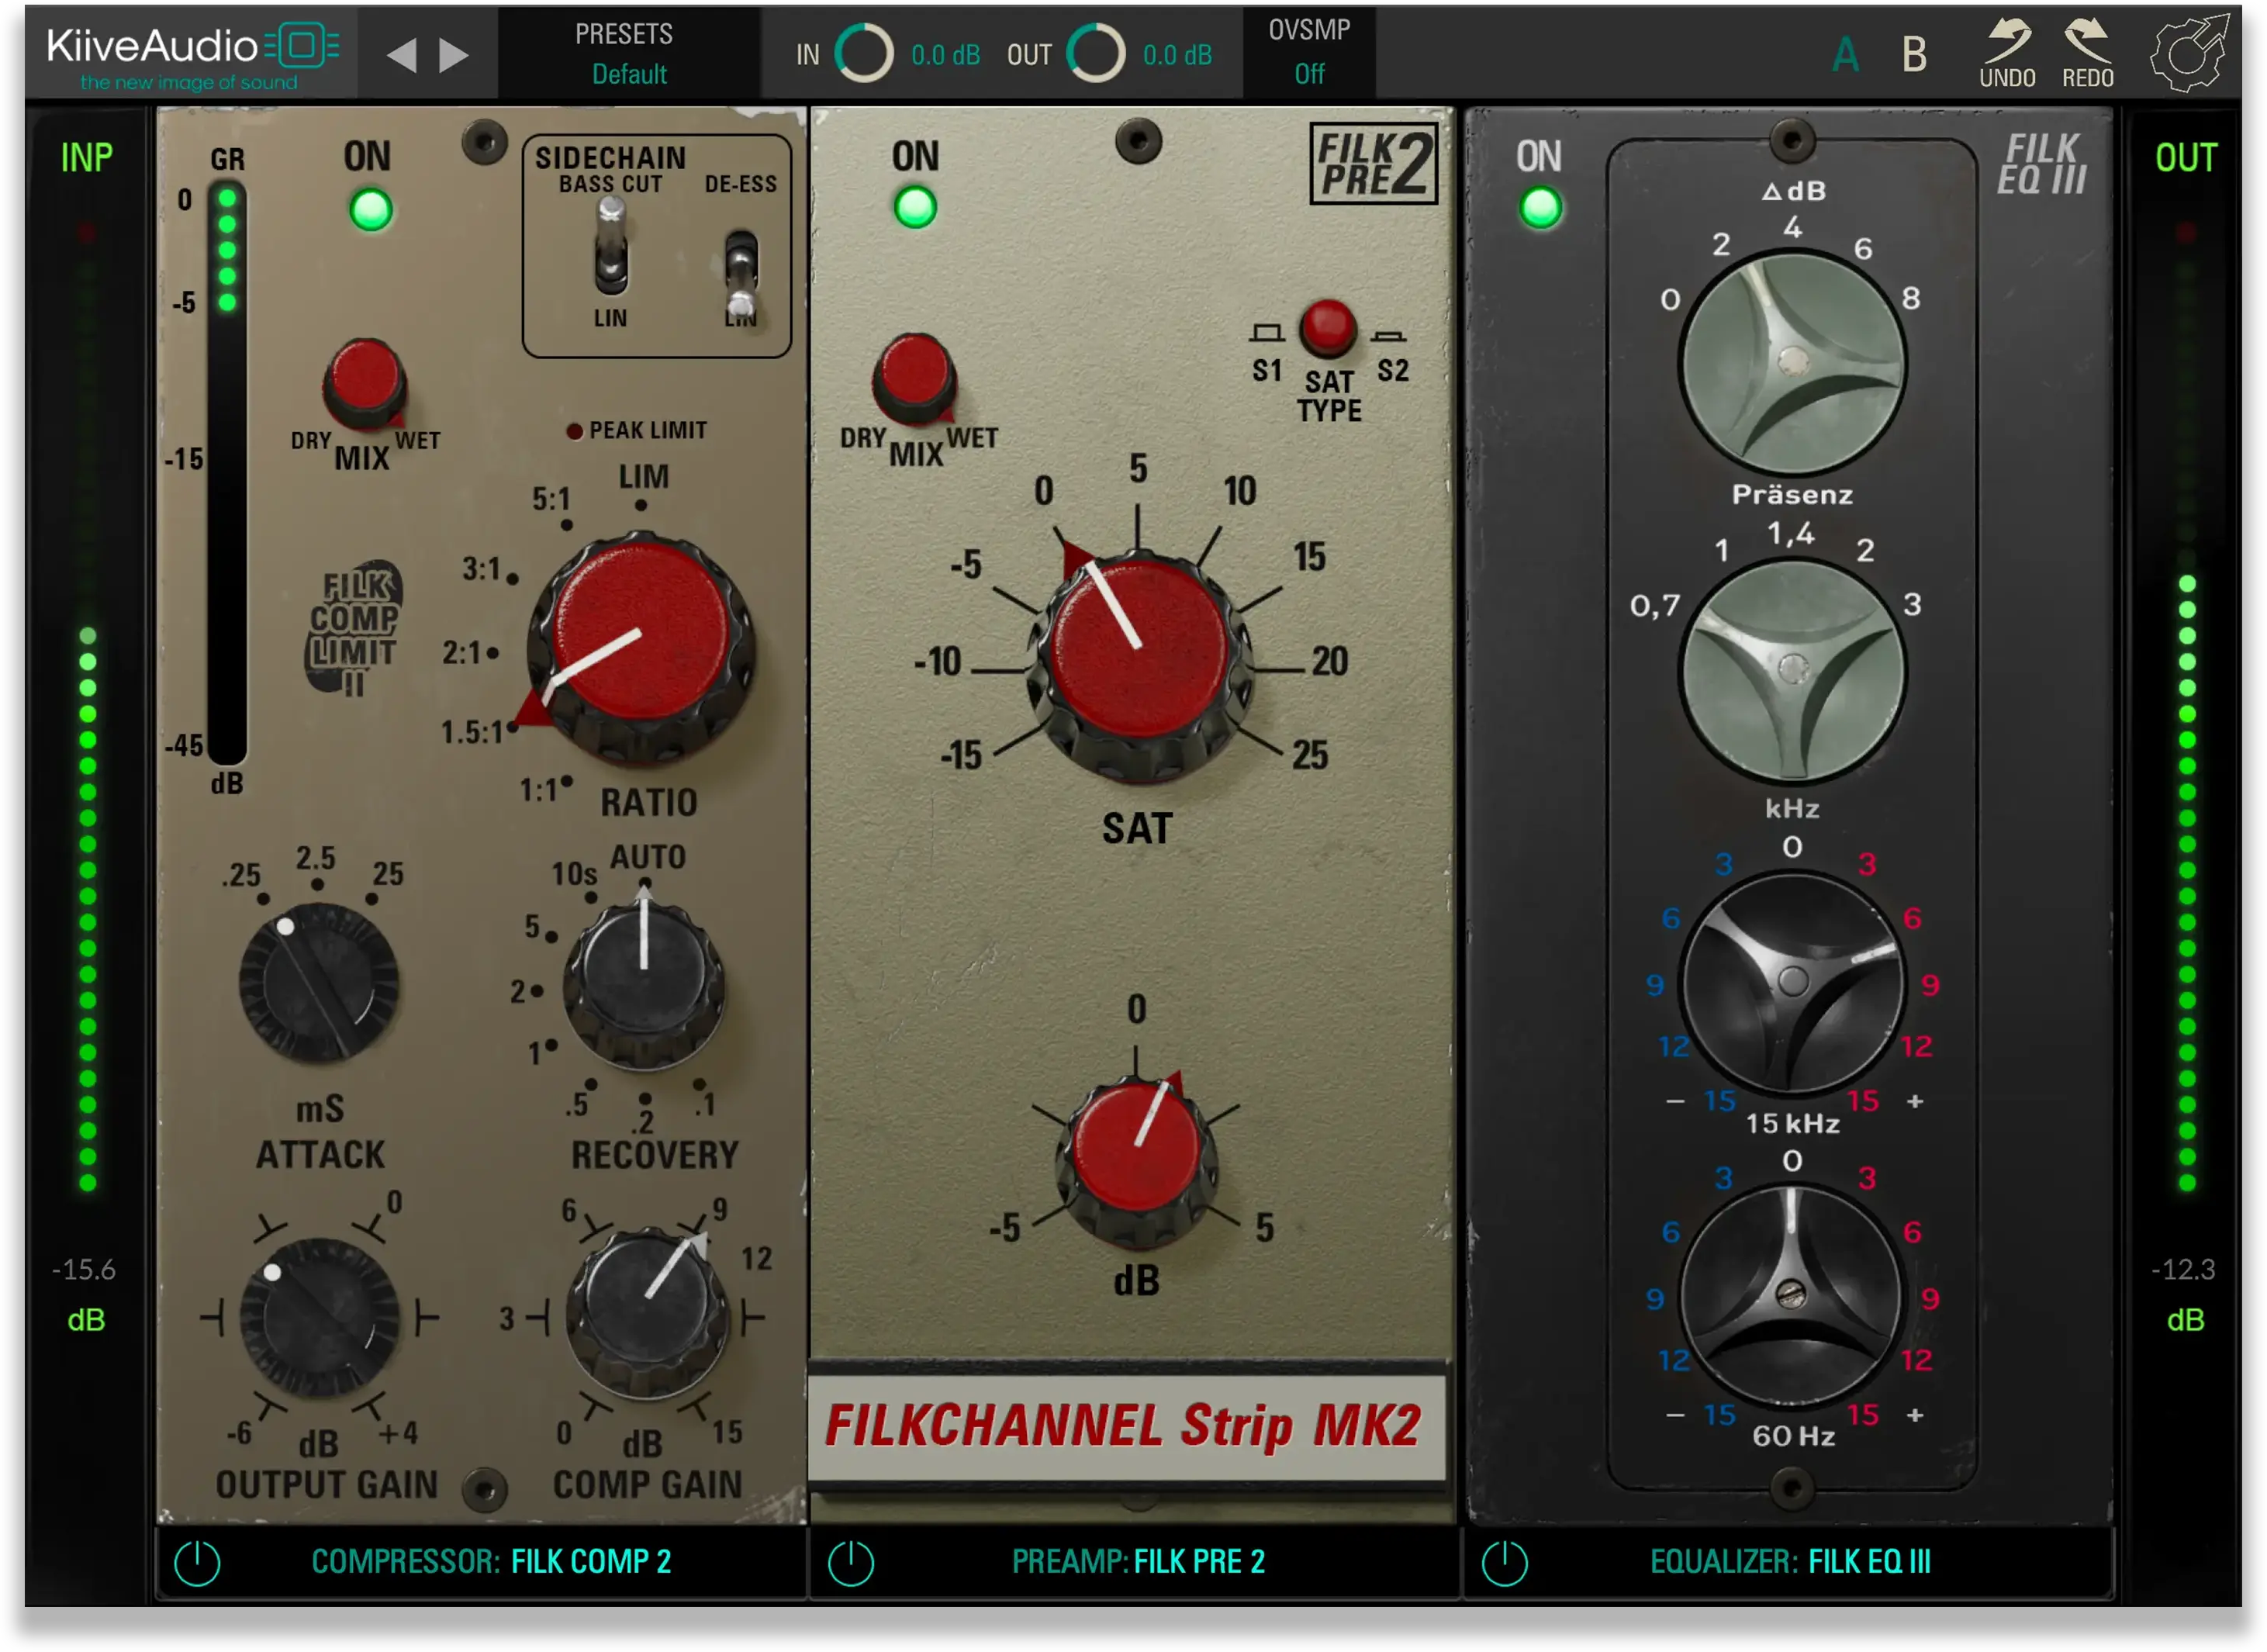Click the 15 kHz shelf knob

point(1792,983)
